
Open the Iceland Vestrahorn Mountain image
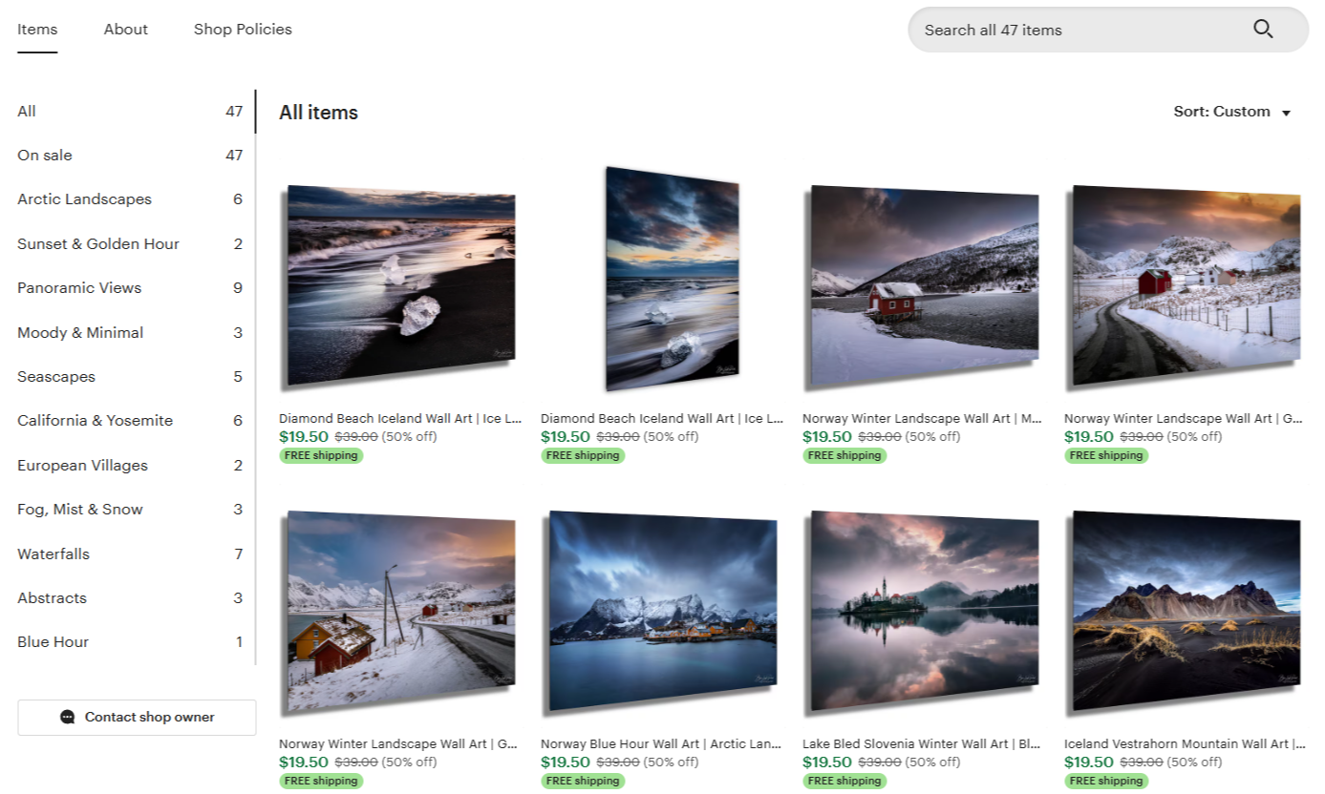1186,613
